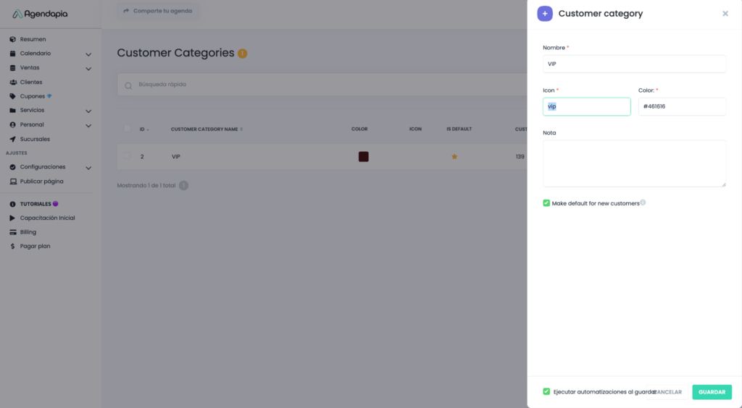The image size is (742, 408).
Task: Open Publicar página menu item
Action: coord(41,182)
